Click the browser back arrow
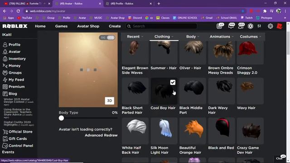The image size is (290, 163). 5,11
